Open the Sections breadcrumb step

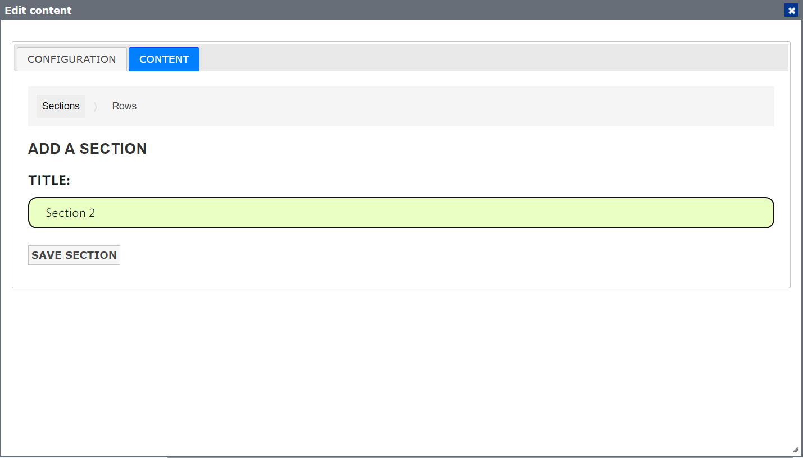61,106
